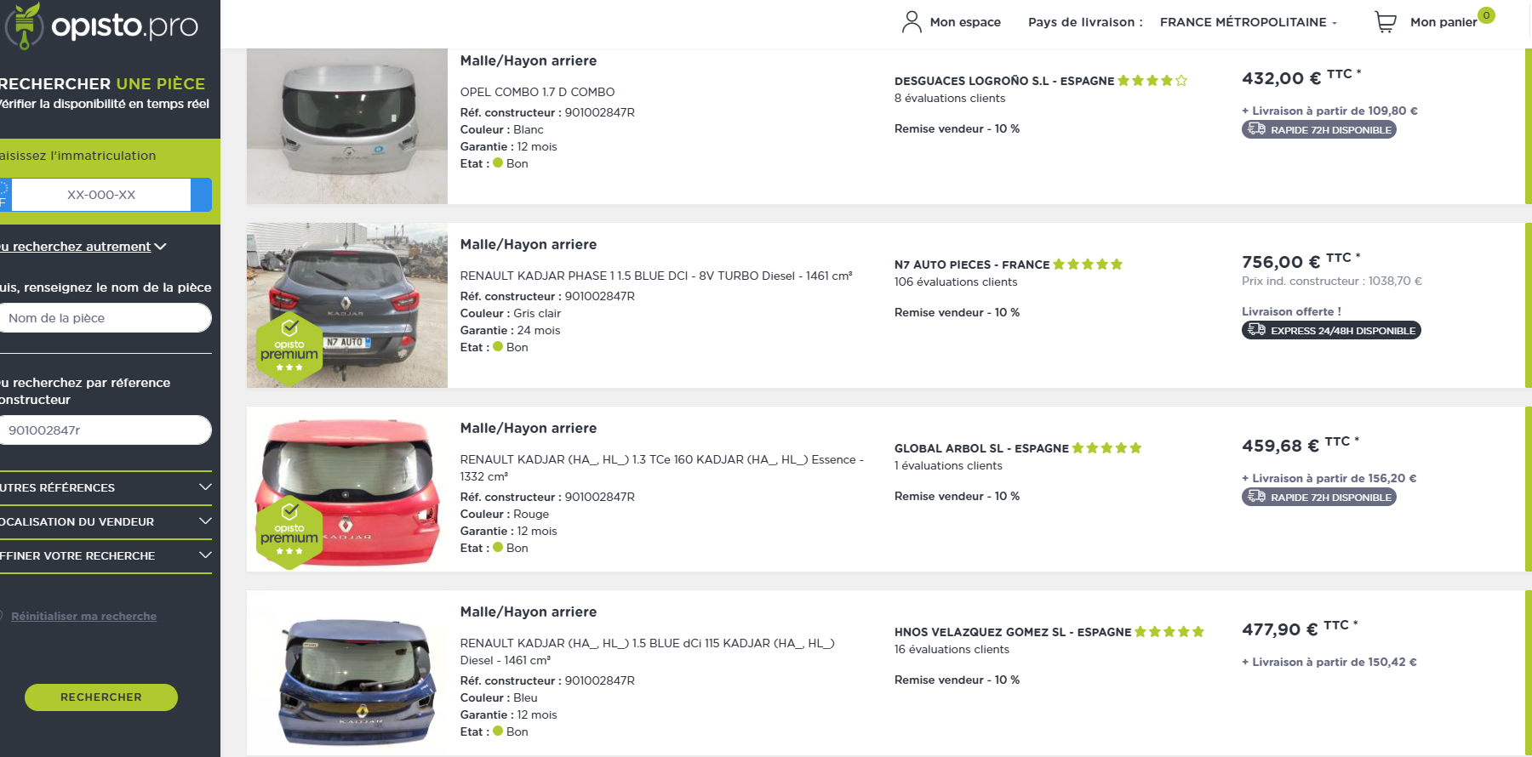
Task: Open the blue Kadjar tailgate thumbnail
Action: (x=347, y=672)
